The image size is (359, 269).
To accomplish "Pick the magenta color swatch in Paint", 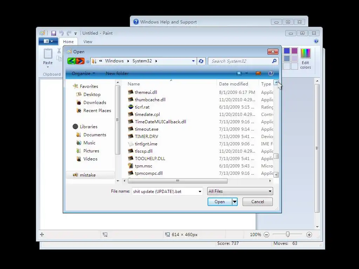I will click(x=294, y=51).
